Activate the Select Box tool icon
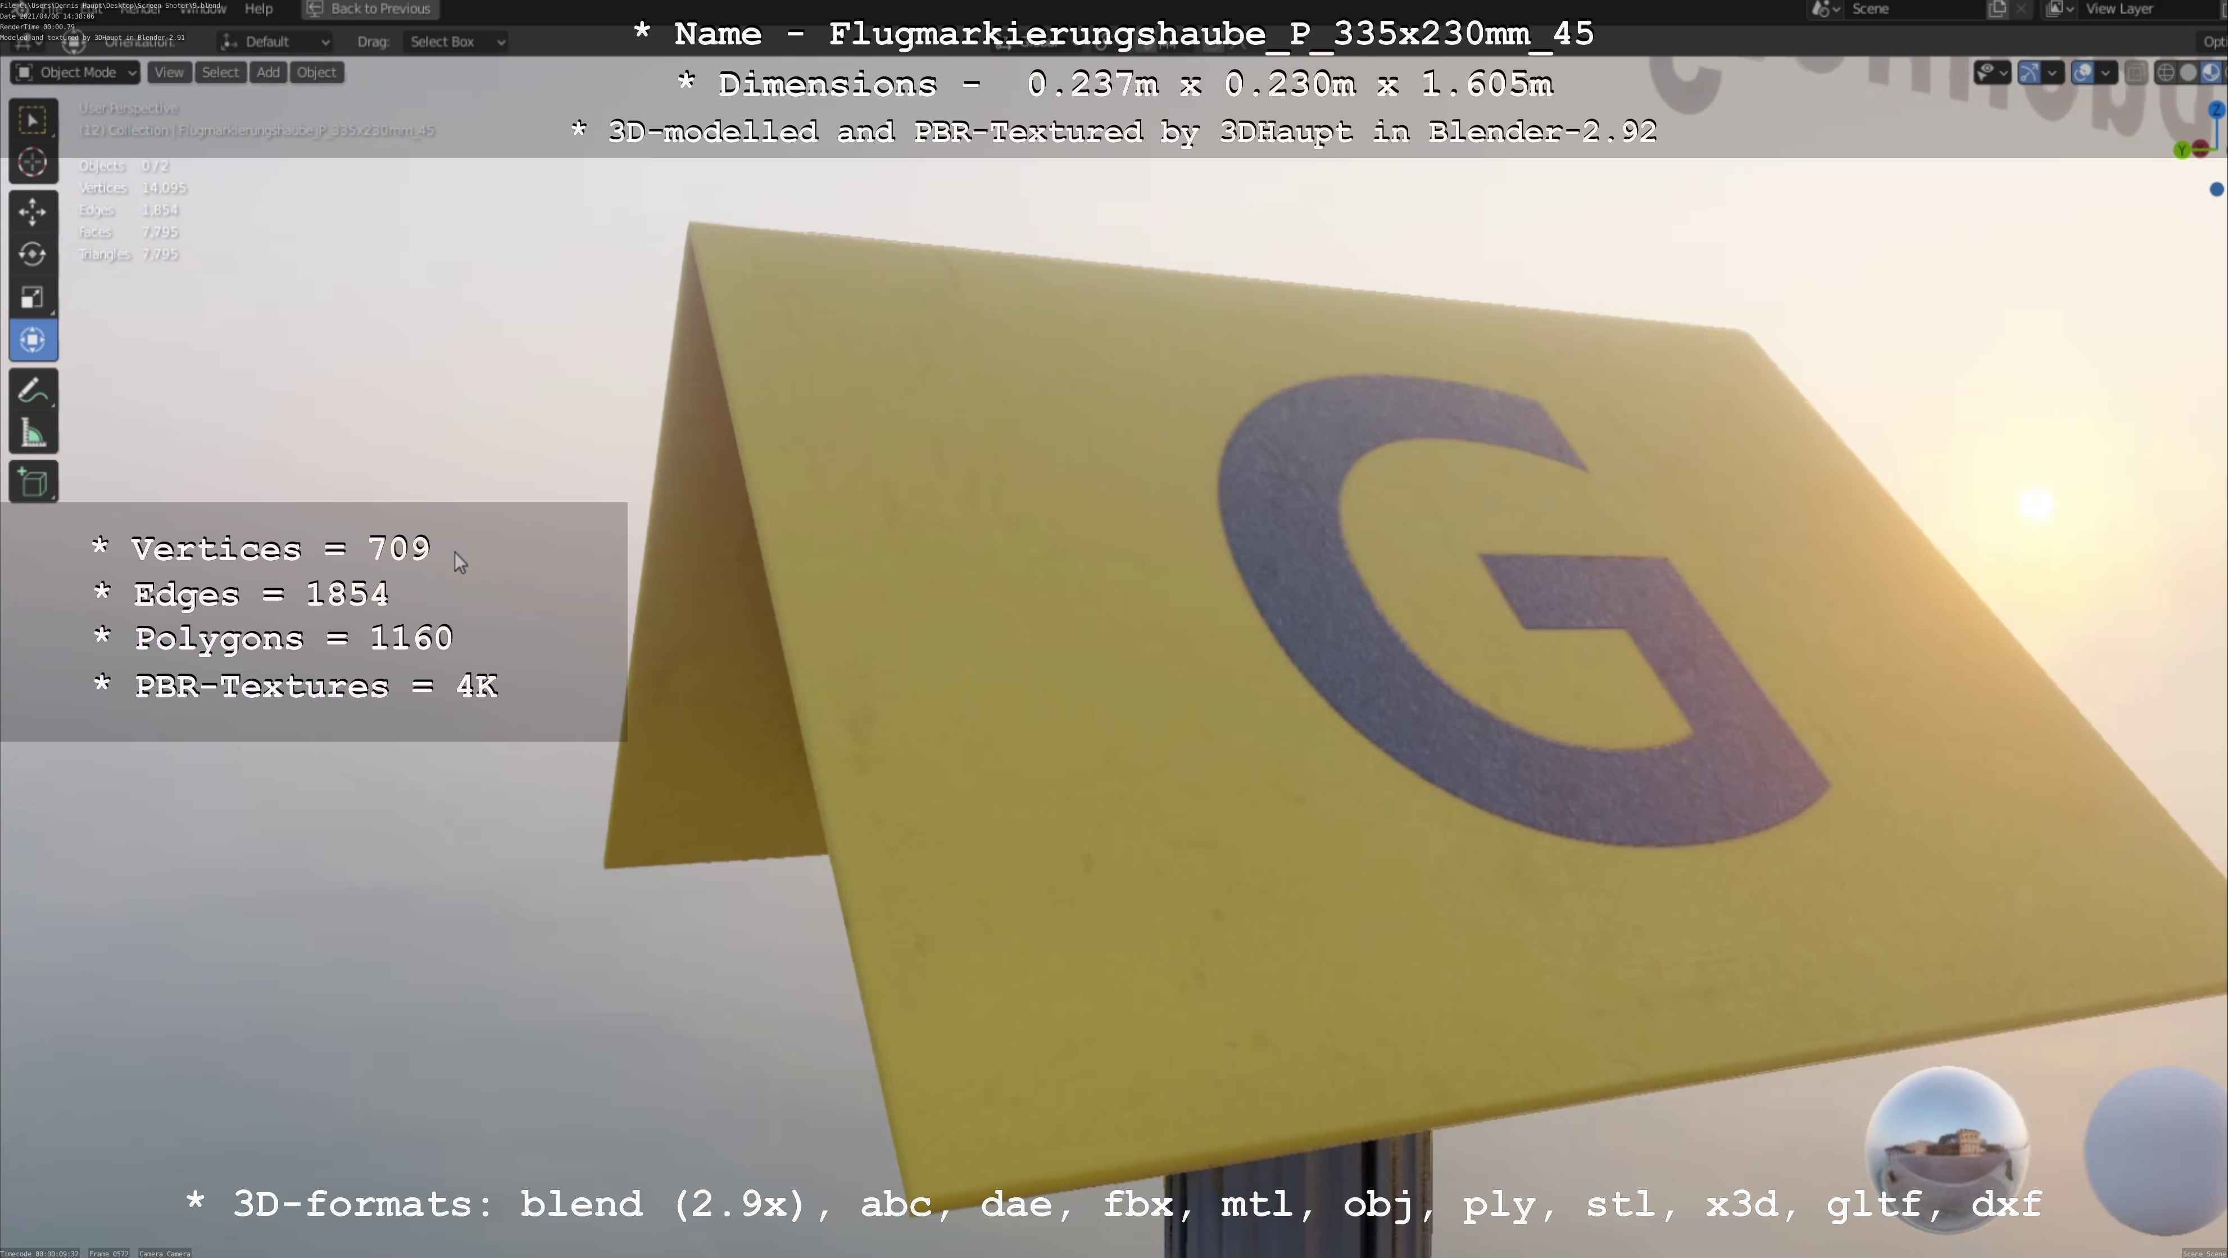 [33, 120]
